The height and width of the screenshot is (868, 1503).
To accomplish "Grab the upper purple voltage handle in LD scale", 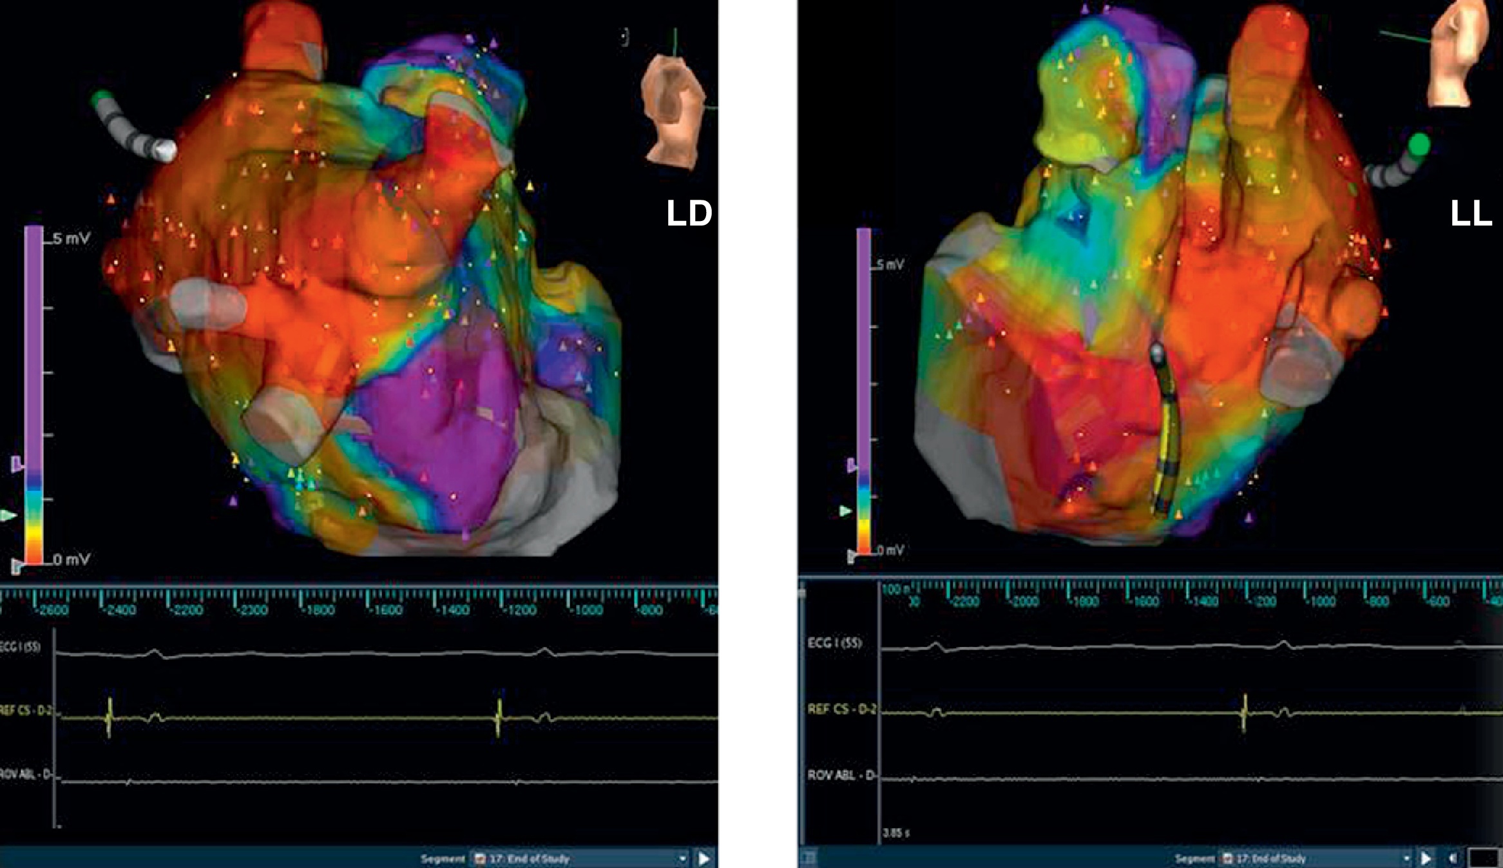I will pos(17,463).
